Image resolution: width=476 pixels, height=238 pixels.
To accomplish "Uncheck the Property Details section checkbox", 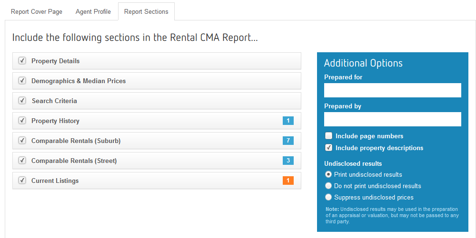I will point(22,61).
